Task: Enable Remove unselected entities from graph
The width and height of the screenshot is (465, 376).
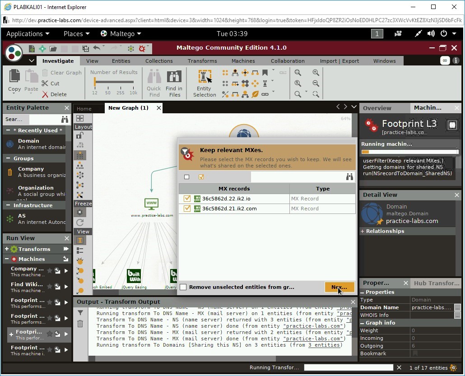Action: click(183, 287)
